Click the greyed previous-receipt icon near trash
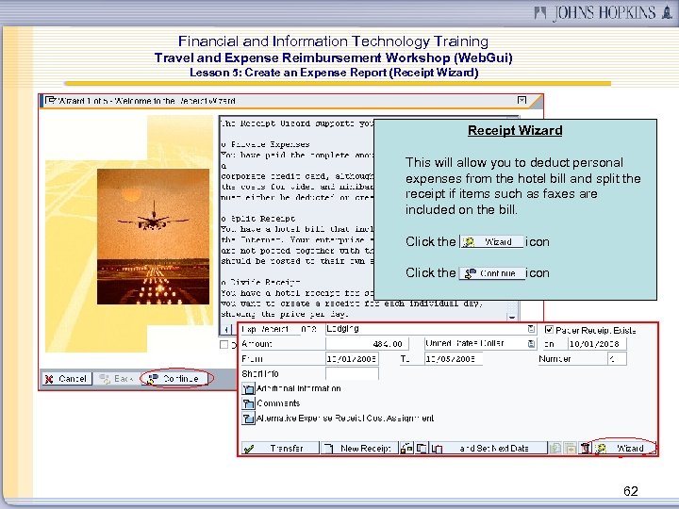The height and width of the screenshot is (509, 679). [555, 449]
